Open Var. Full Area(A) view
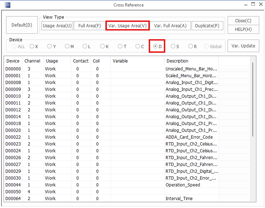The width and height of the screenshot is (265, 208). pyautogui.click(x=170, y=26)
